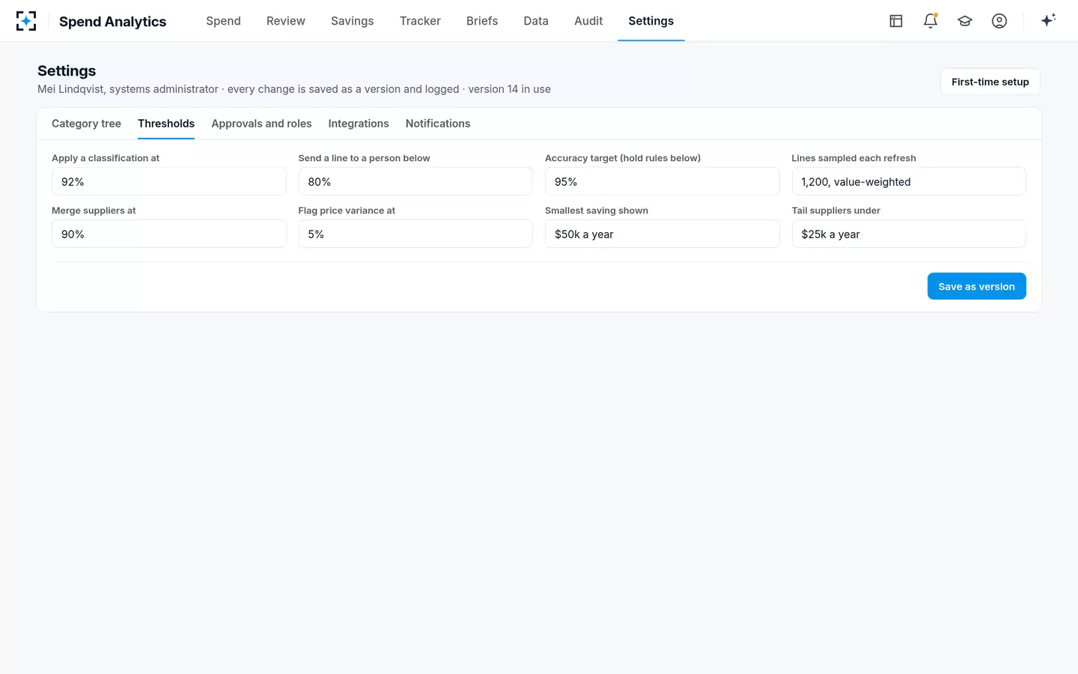Edit the Merge suppliers at field
This screenshot has width=1078, height=674.
pos(169,234)
